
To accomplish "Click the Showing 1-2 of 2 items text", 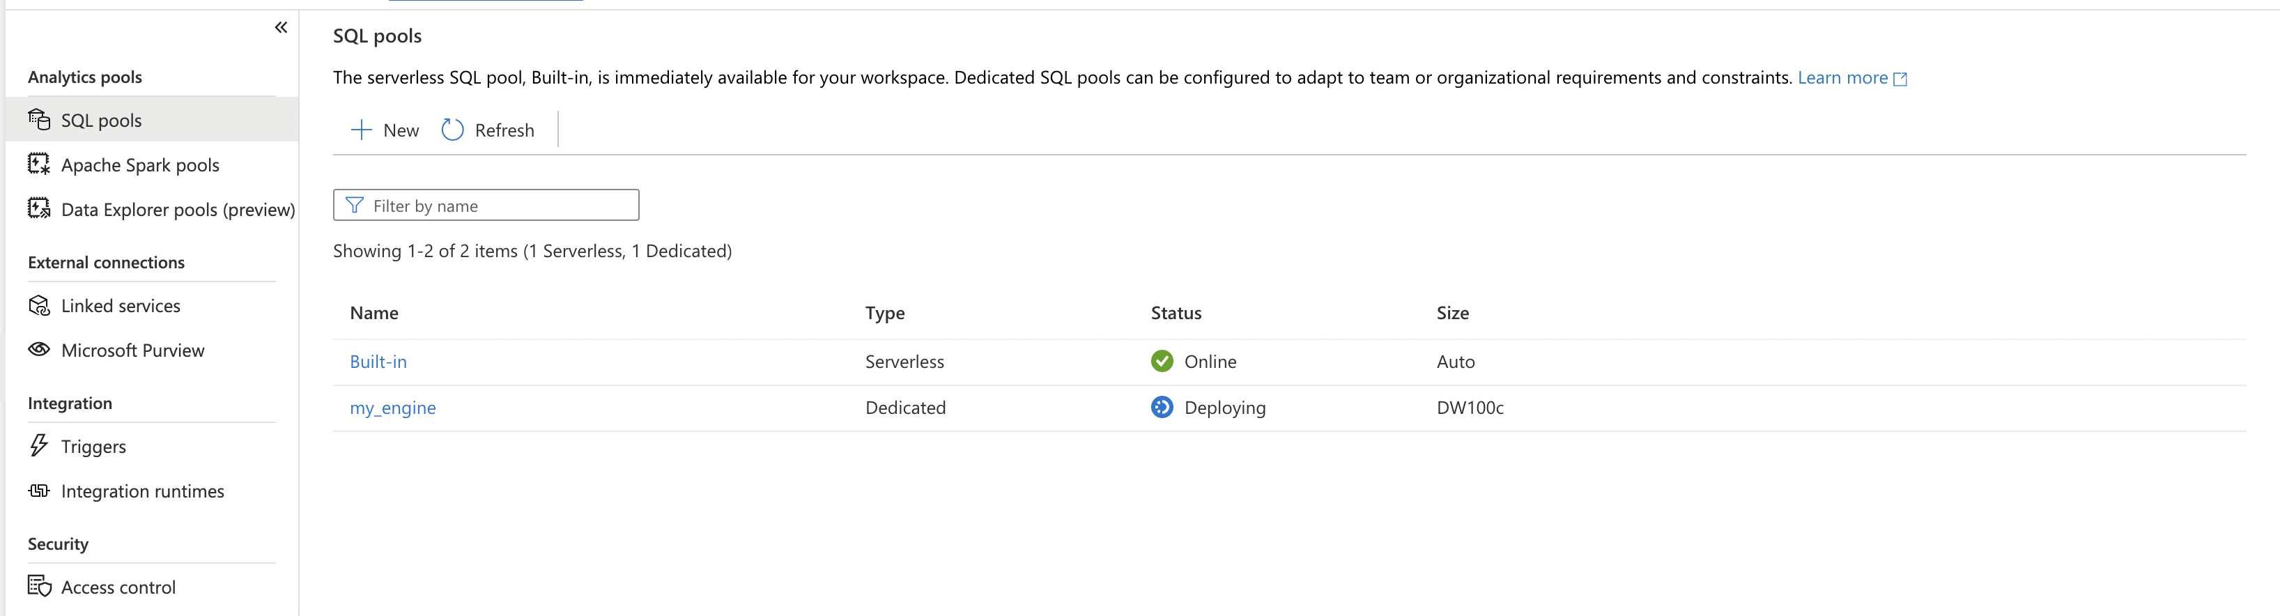I will [532, 250].
